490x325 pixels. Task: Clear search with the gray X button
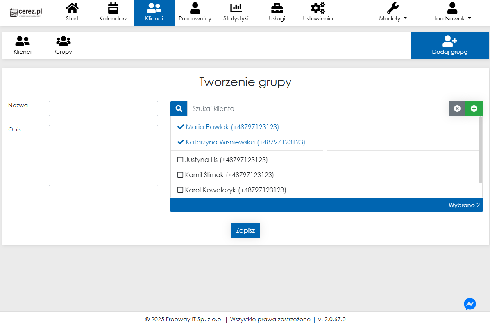click(457, 108)
